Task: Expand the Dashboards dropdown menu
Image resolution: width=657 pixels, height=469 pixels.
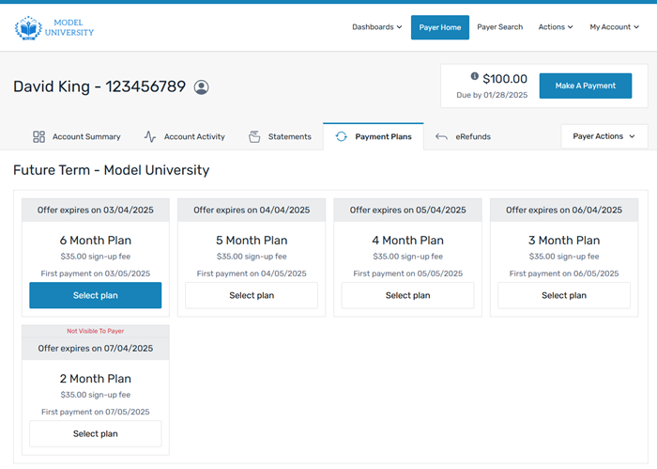Action: 376,27
